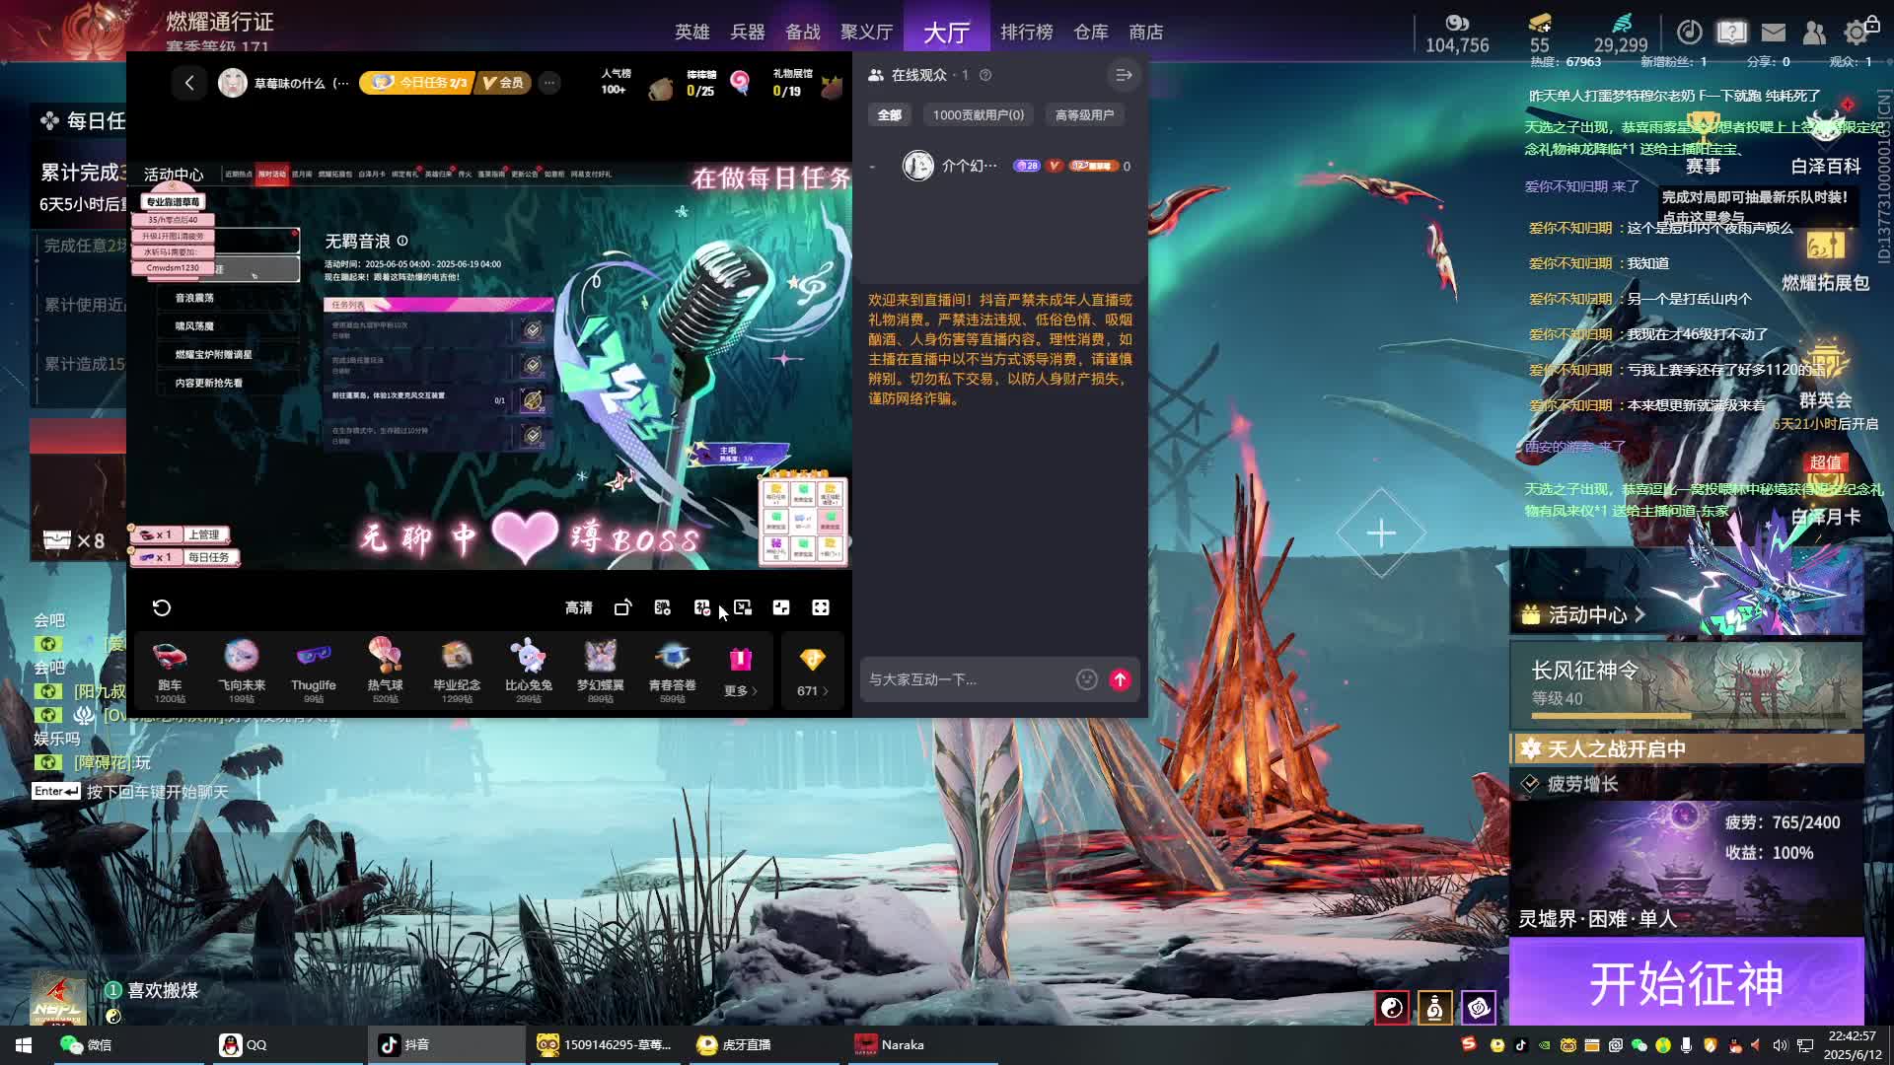Open the 人气榜 100+ ranking

coord(616,82)
